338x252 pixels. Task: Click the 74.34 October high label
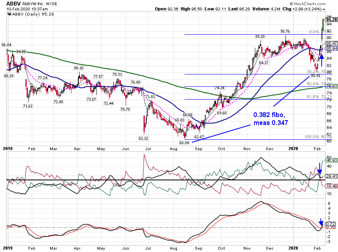point(220,88)
